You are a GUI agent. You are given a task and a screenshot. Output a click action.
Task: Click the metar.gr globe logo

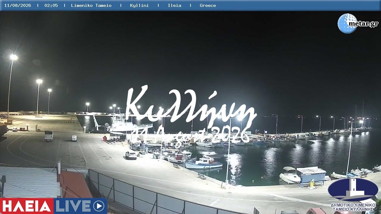(x=347, y=23)
